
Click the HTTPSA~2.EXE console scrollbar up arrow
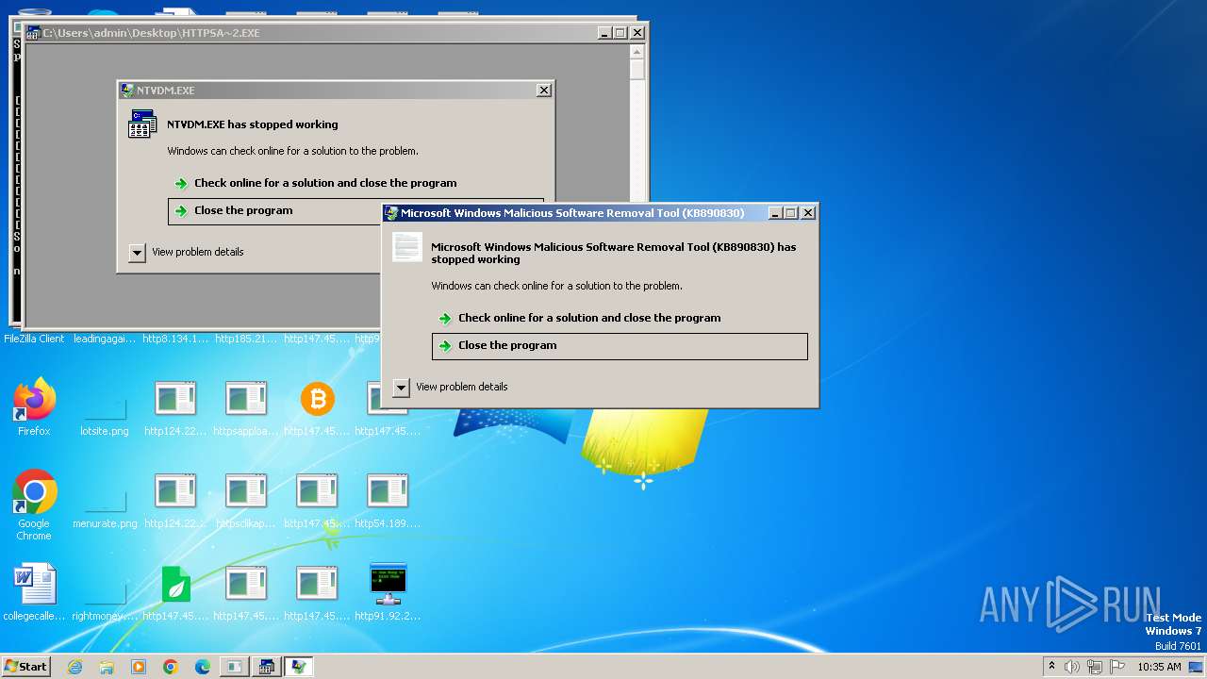tap(637, 50)
